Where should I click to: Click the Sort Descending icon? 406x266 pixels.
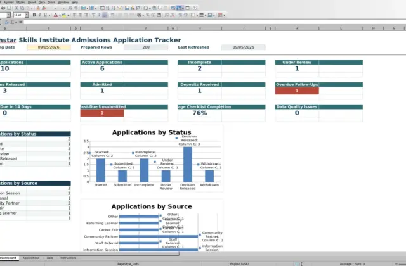pyautogui.click(x=114, y=8)
